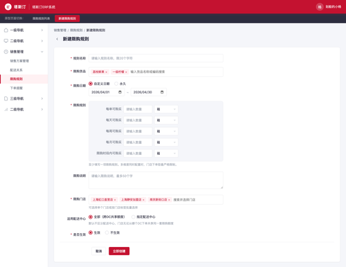Image resolution: width=346 pixels, height=267 pixels.
Task: Open 配送关系 in the sidebar
Action: 16,70
